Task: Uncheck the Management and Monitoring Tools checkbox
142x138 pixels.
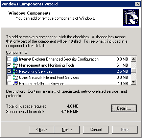Action: [9, 65]
